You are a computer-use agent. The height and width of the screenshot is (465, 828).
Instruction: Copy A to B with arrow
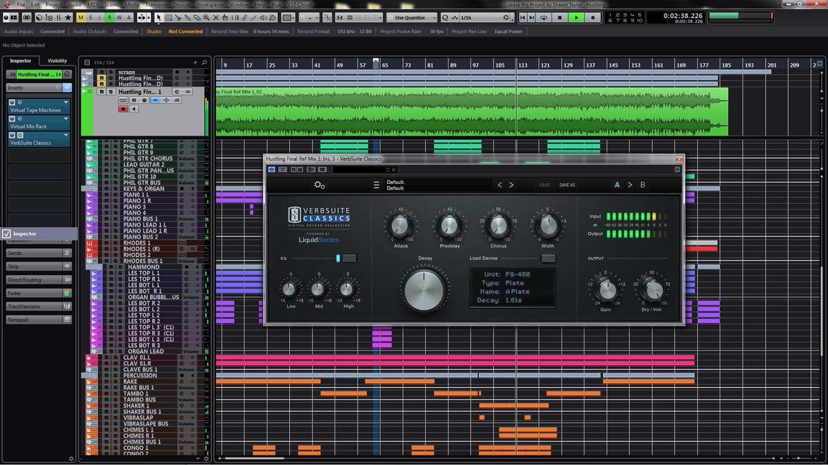point(630,185)
